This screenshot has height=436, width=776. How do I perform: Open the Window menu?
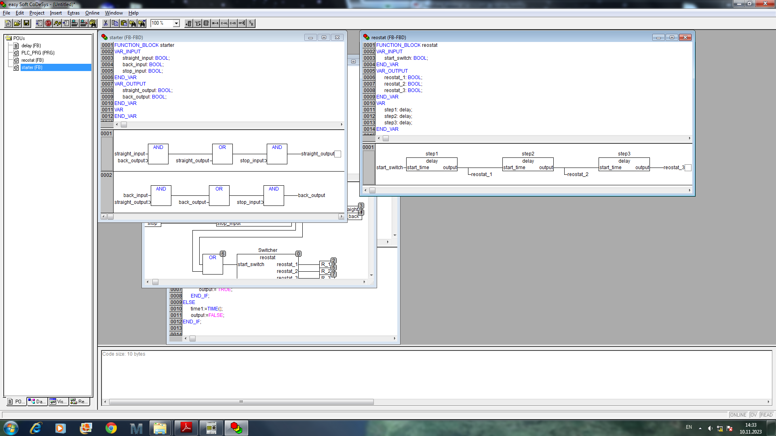(x=114, y=13)
